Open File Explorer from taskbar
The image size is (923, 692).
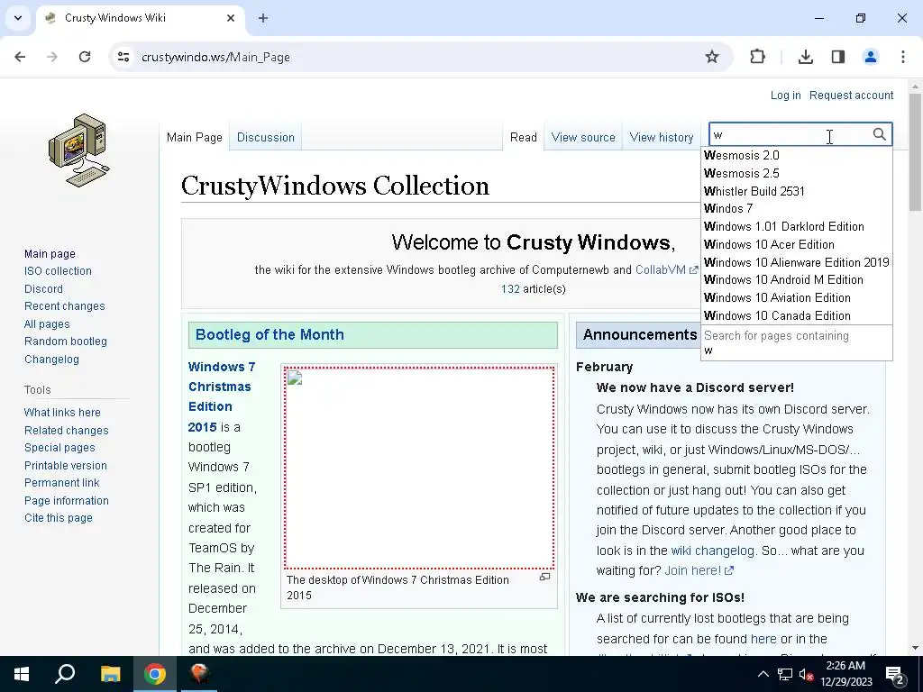110,674
